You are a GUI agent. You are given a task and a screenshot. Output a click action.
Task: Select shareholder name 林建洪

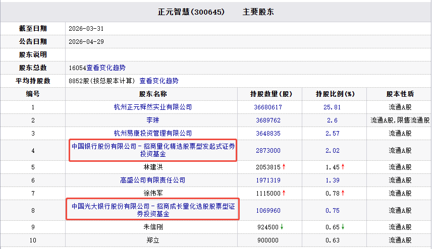coord(153,167)
